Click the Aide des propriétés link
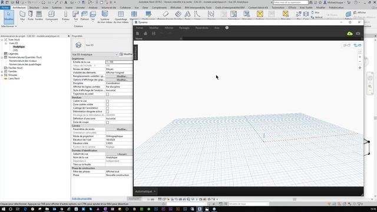Viewport: 377px width, 212px height. [82, 198]
